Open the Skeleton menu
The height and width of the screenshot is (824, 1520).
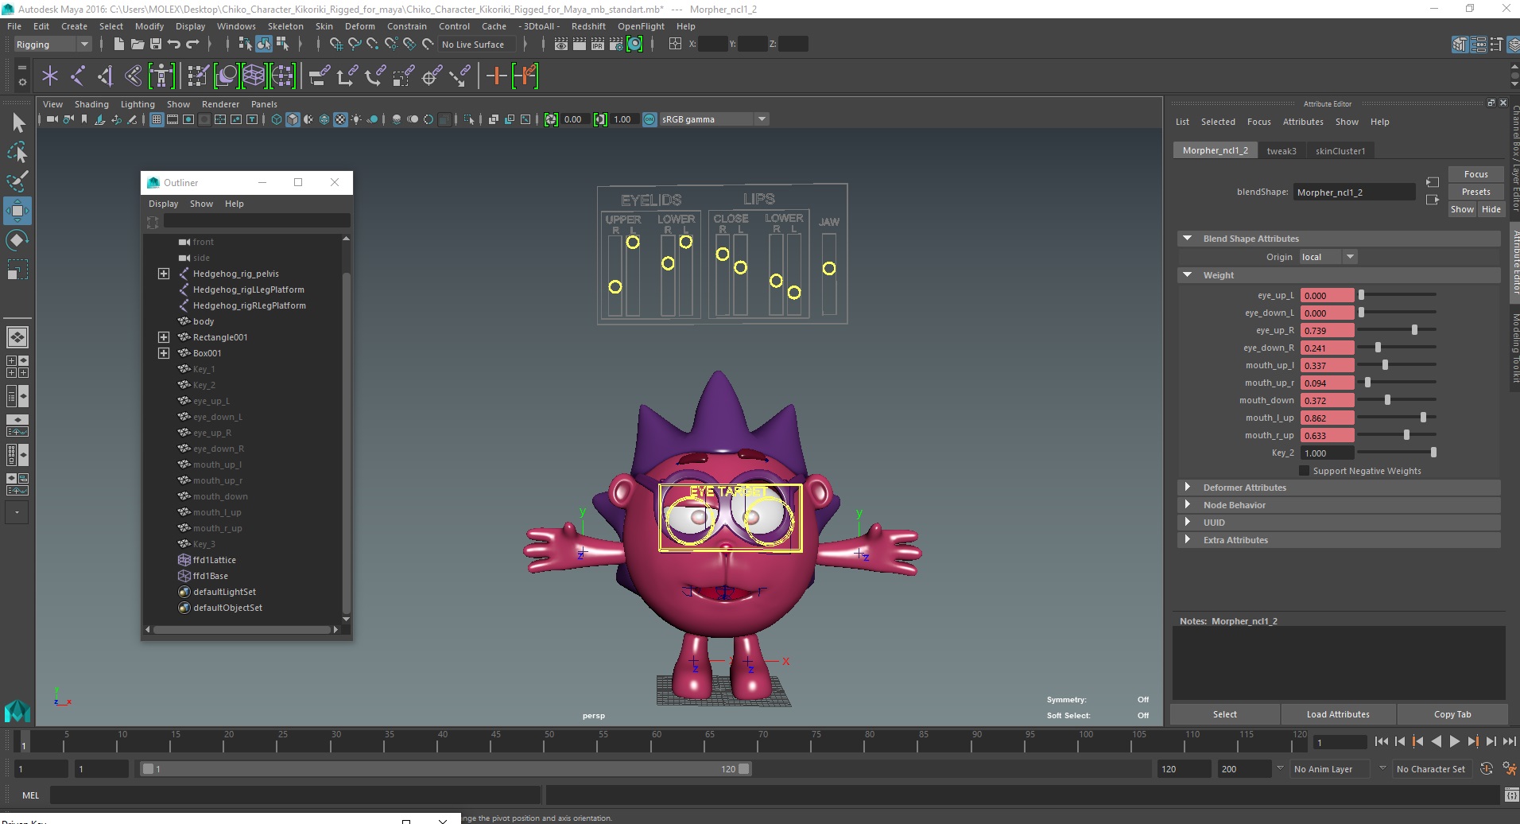[x=285, y=26]
